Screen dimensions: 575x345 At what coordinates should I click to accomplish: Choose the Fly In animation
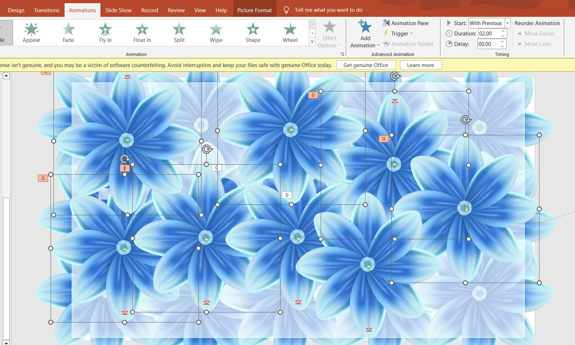pos(105,32)
